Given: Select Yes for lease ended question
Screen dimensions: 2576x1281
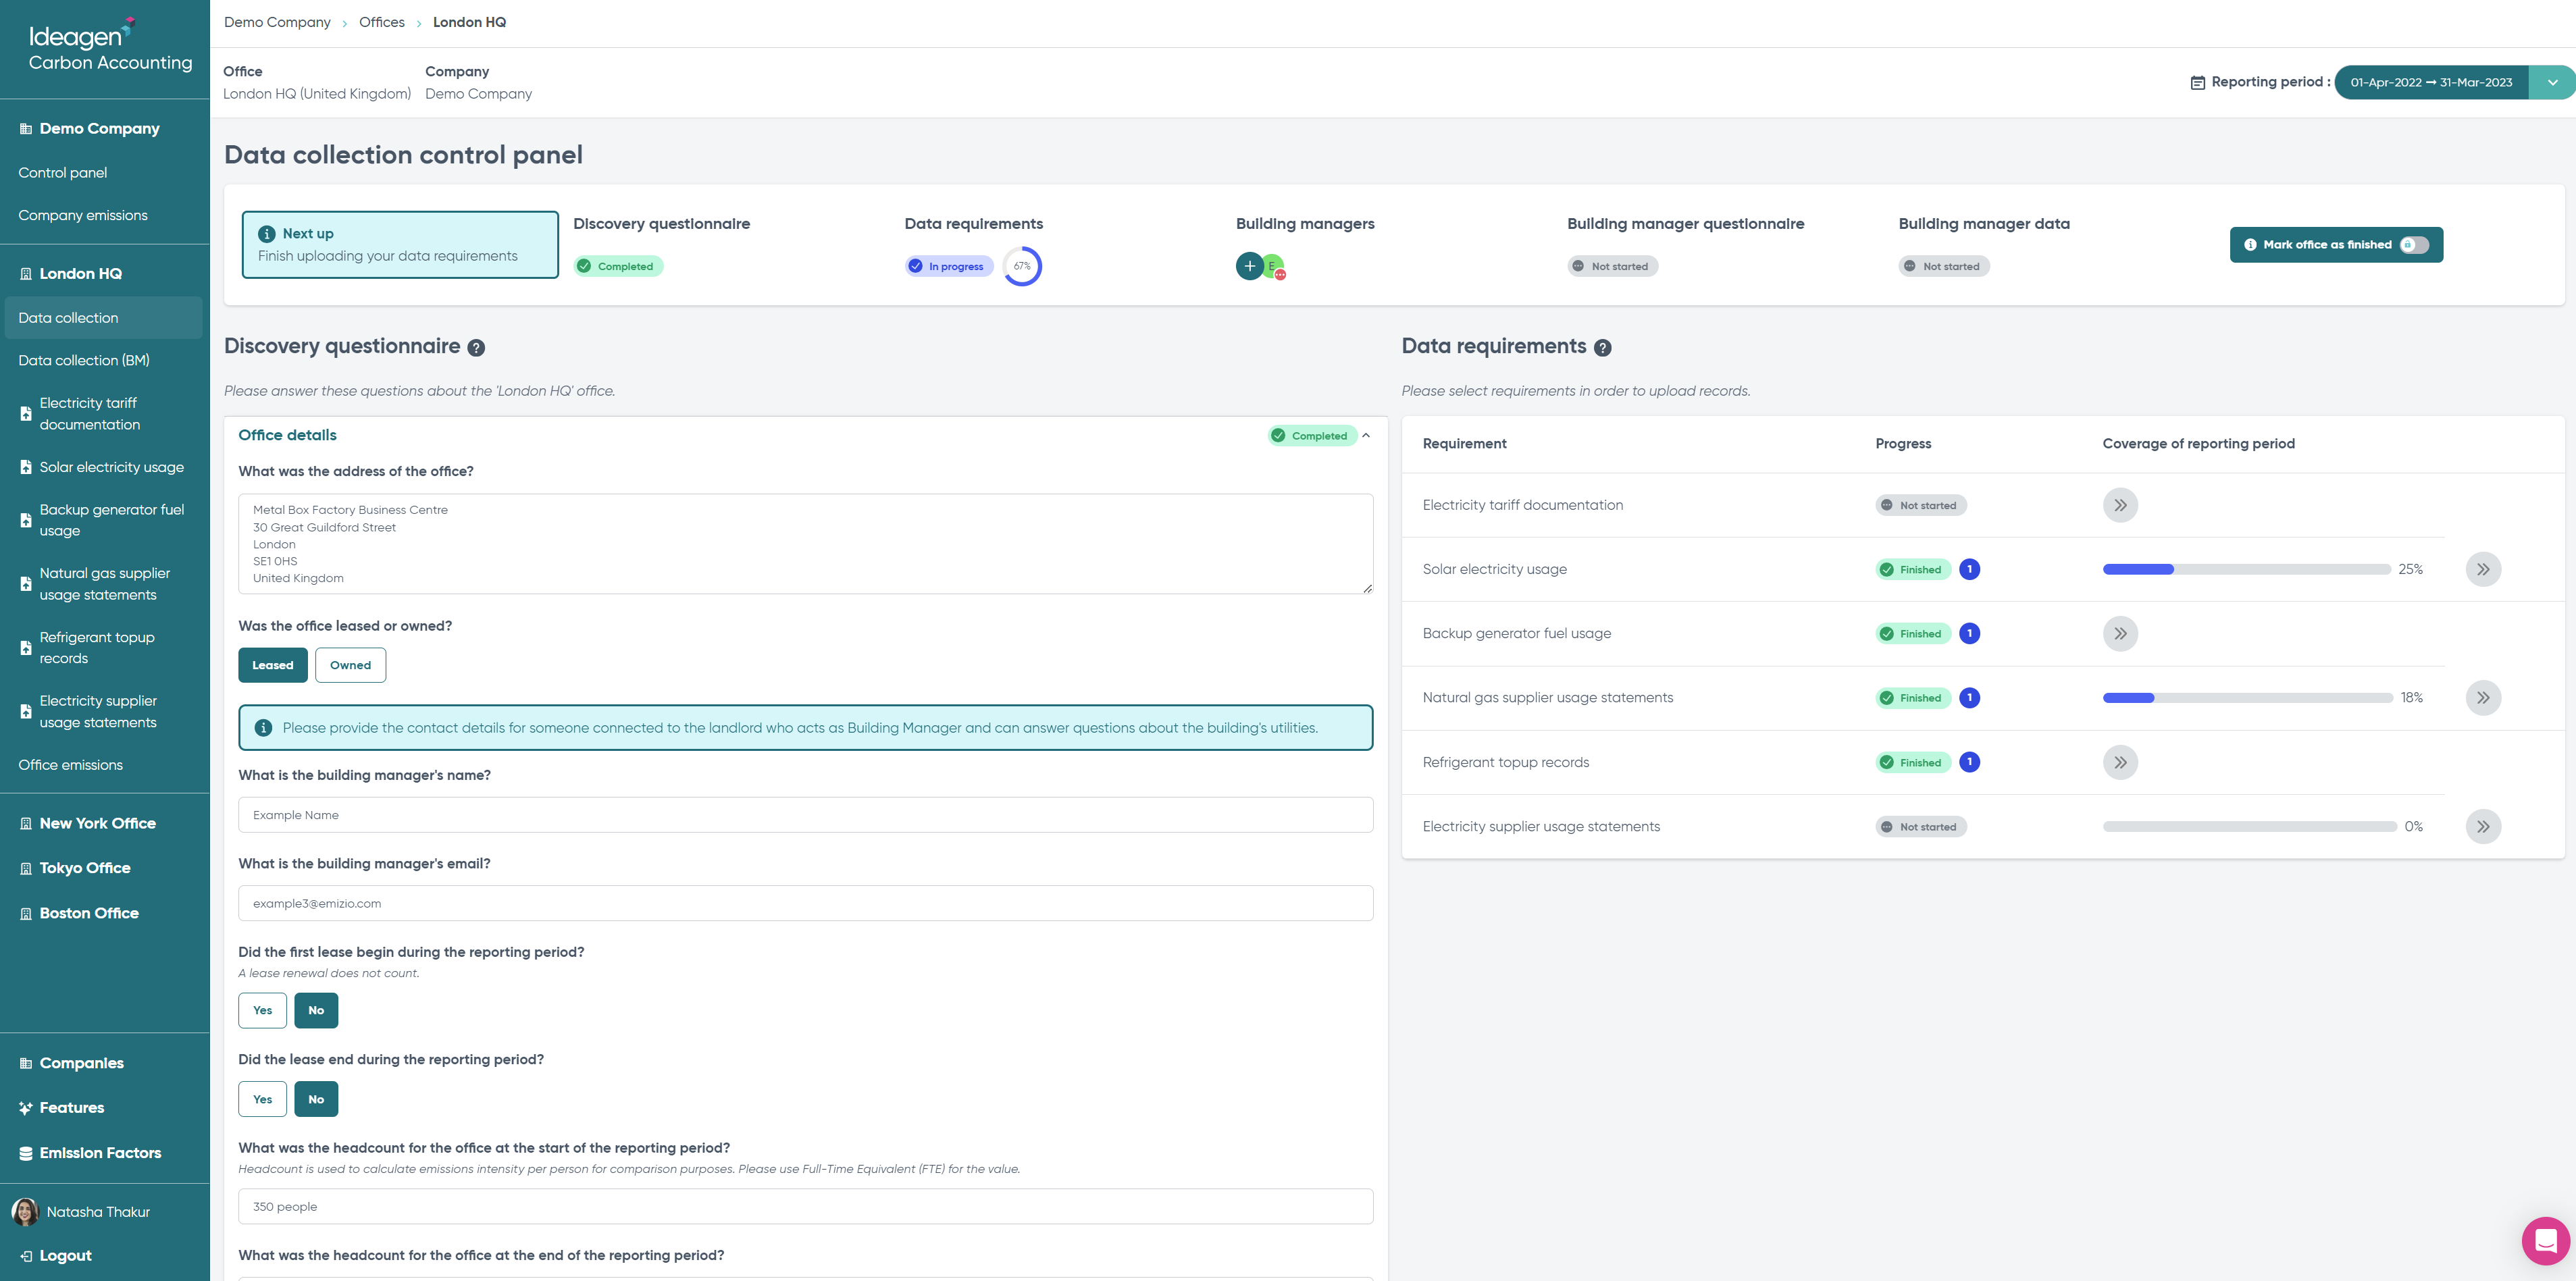Looking at the screenshot, I should [x=262, y=1099].
